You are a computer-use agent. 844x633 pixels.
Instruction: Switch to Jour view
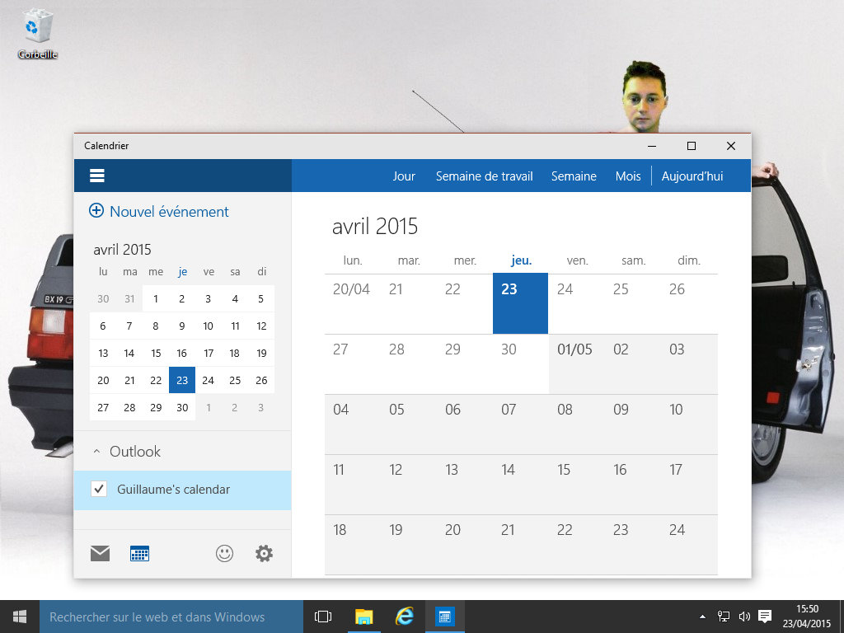click(x=404, y=176)
